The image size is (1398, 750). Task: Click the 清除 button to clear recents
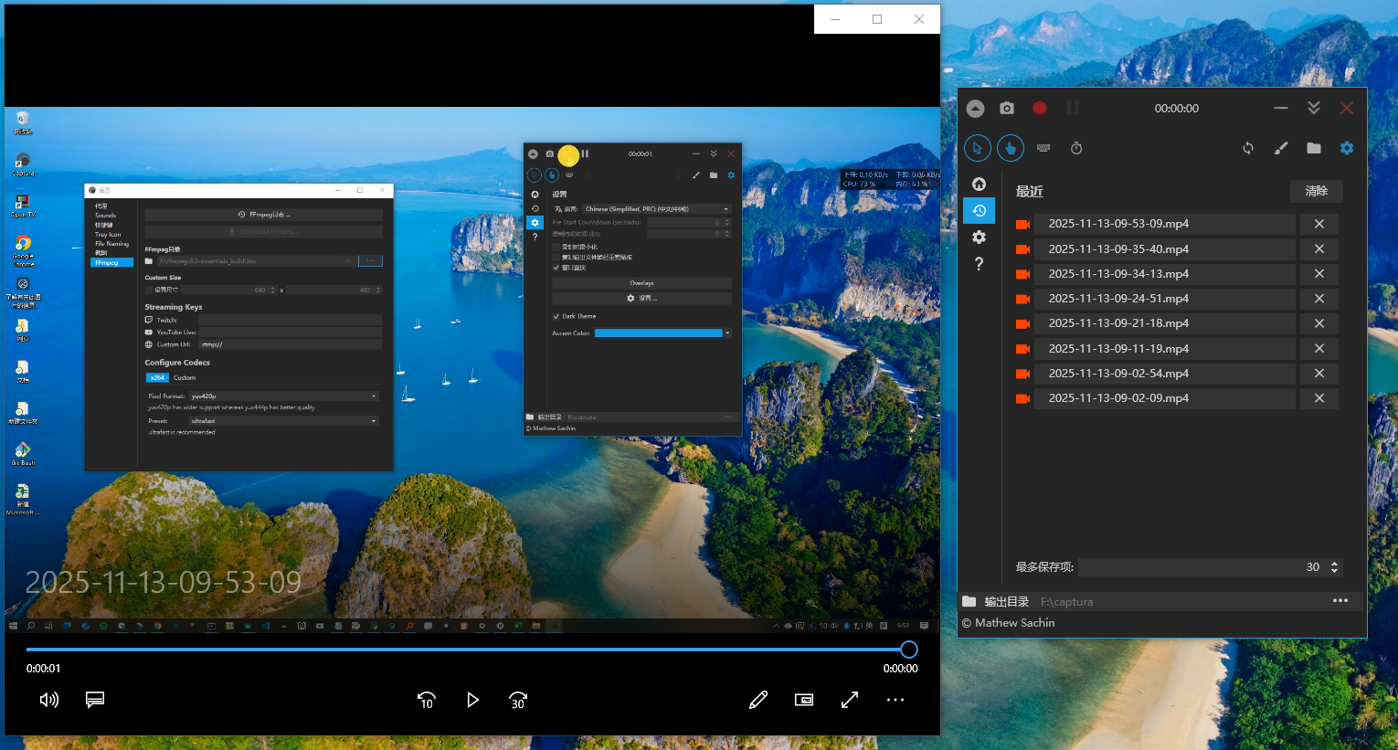1316,191
